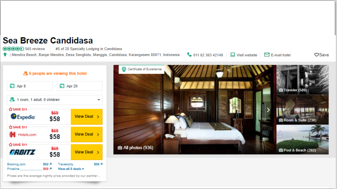Click the heart Save icon

coord(316,55)
